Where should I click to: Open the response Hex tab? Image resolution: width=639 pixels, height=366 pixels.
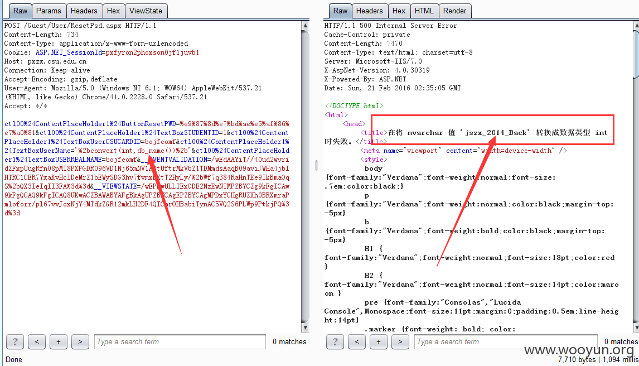coord(399,11)
